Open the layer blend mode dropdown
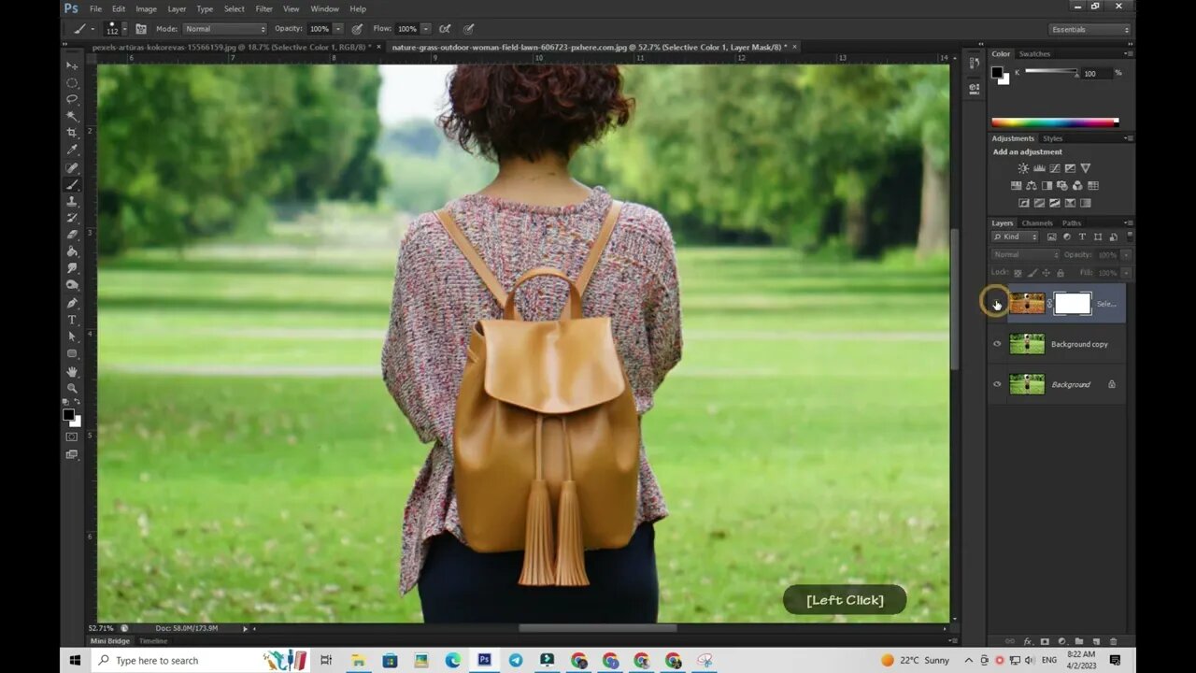This screenshot has width=1196, height=673. click(x=1026, y=254)
